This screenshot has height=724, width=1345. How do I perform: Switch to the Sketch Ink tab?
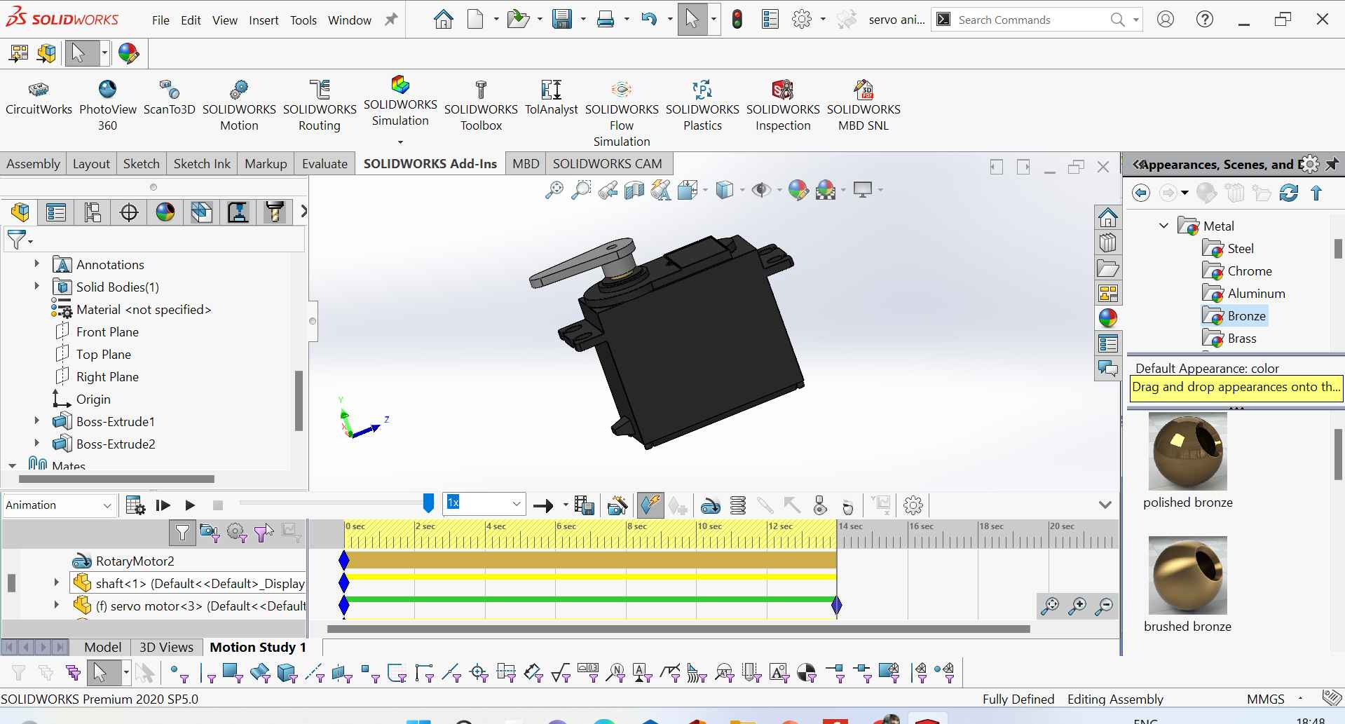click(202, 164)
